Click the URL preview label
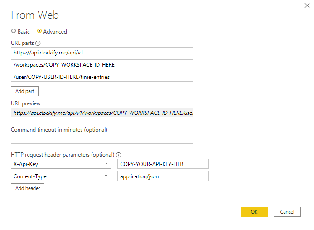This screenshot has height=230, width=314. point(26,103)
